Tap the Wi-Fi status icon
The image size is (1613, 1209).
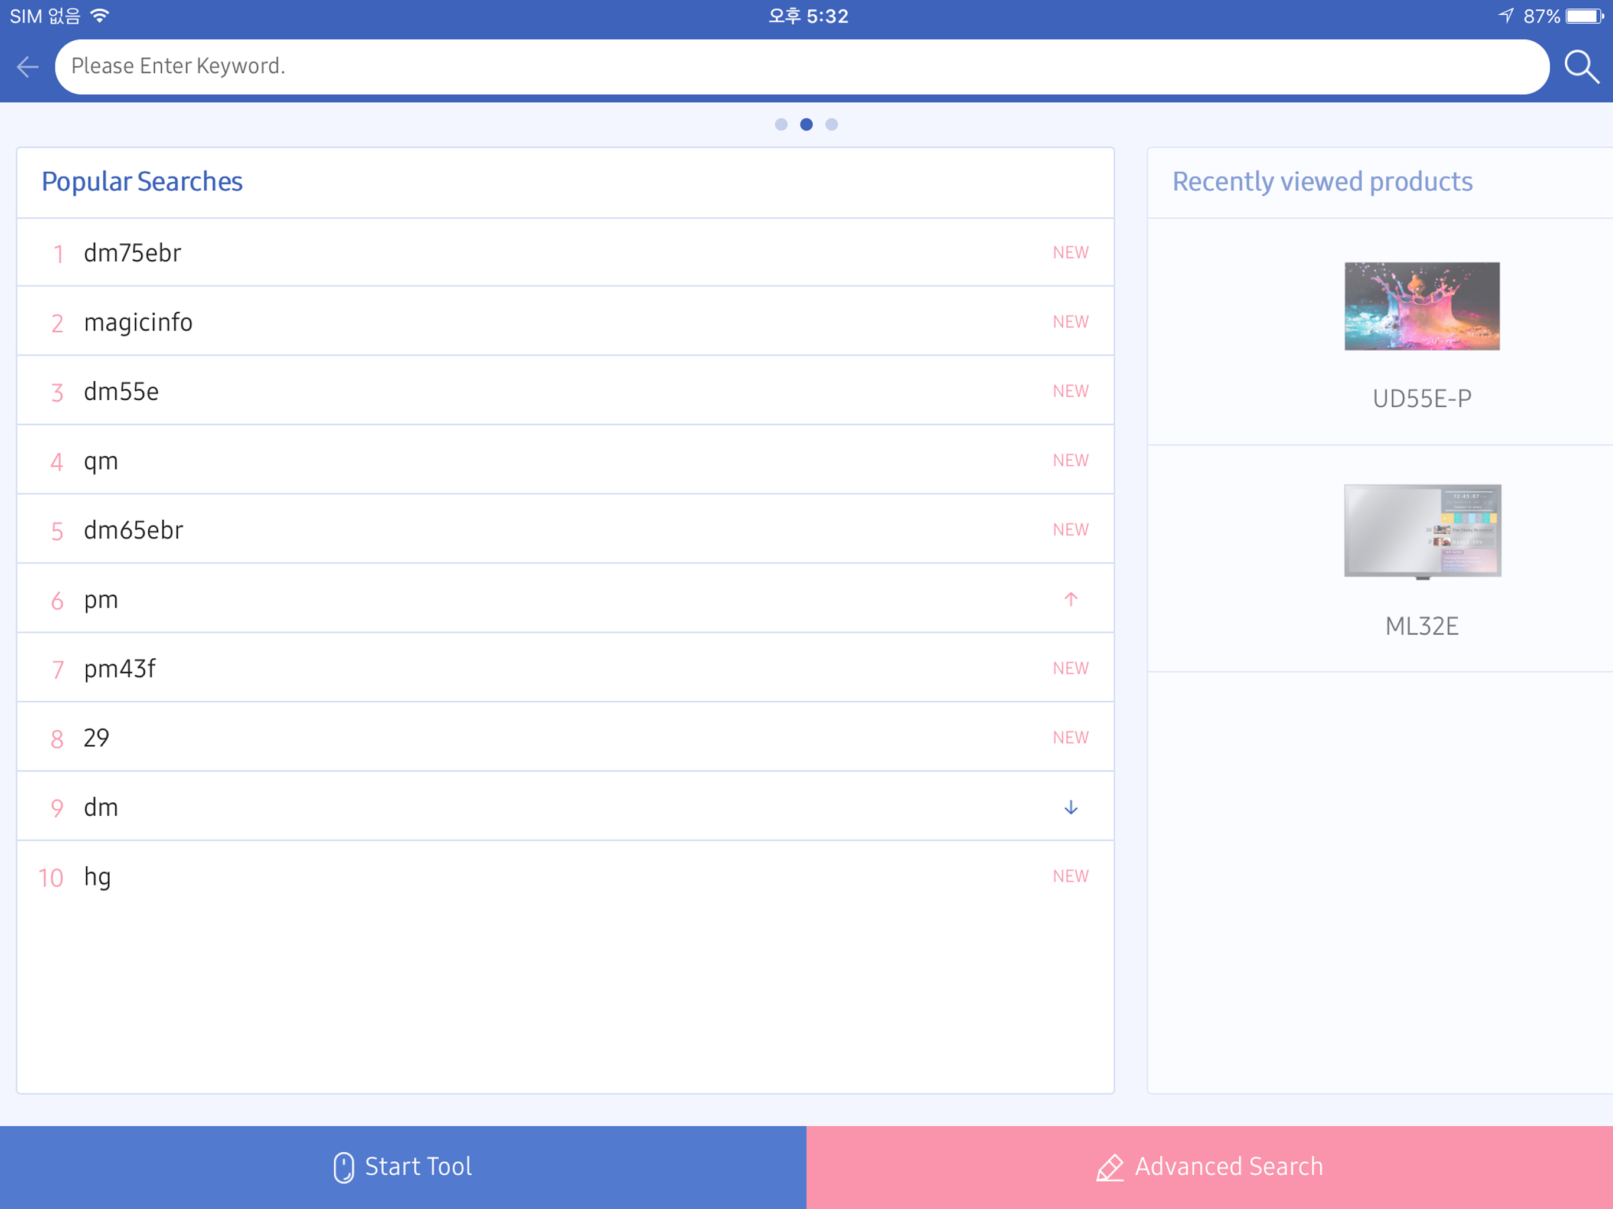[100, 15]
